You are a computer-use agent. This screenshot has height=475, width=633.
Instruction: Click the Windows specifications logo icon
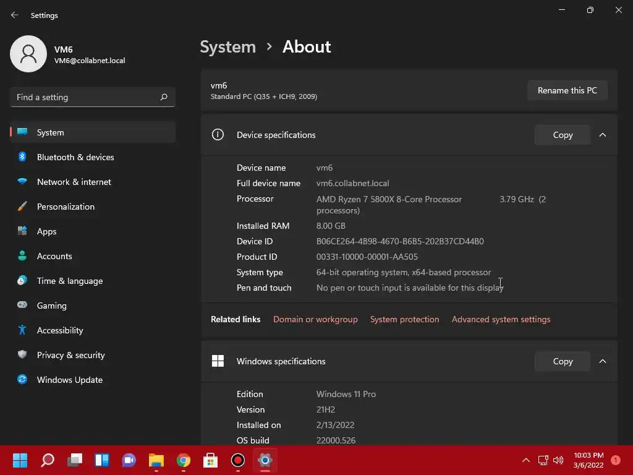coord(218,361)
